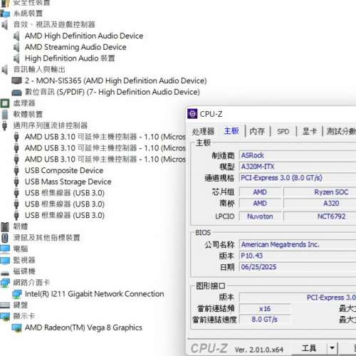Screen dimensions: 356x356
Task: Click the 8.0 GT/s current link speed value
Action: coord(265,320)
